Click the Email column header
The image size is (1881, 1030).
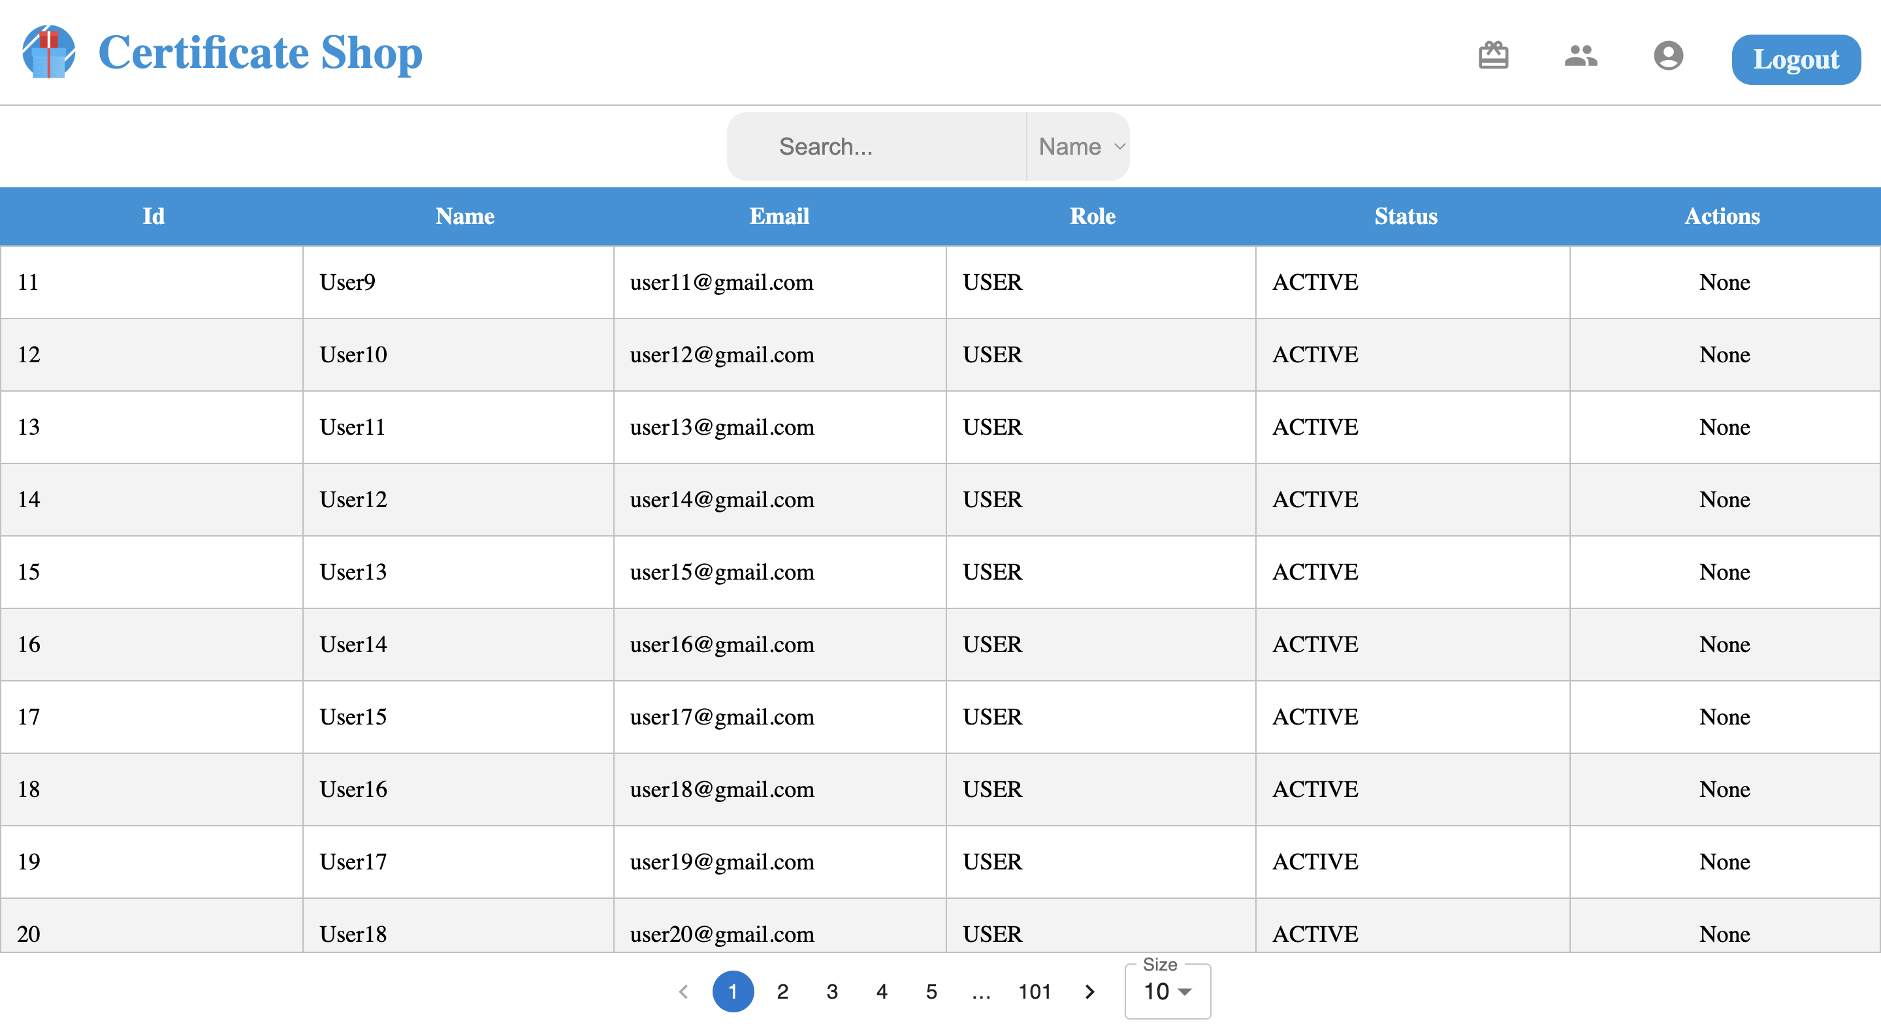(779, 216)
